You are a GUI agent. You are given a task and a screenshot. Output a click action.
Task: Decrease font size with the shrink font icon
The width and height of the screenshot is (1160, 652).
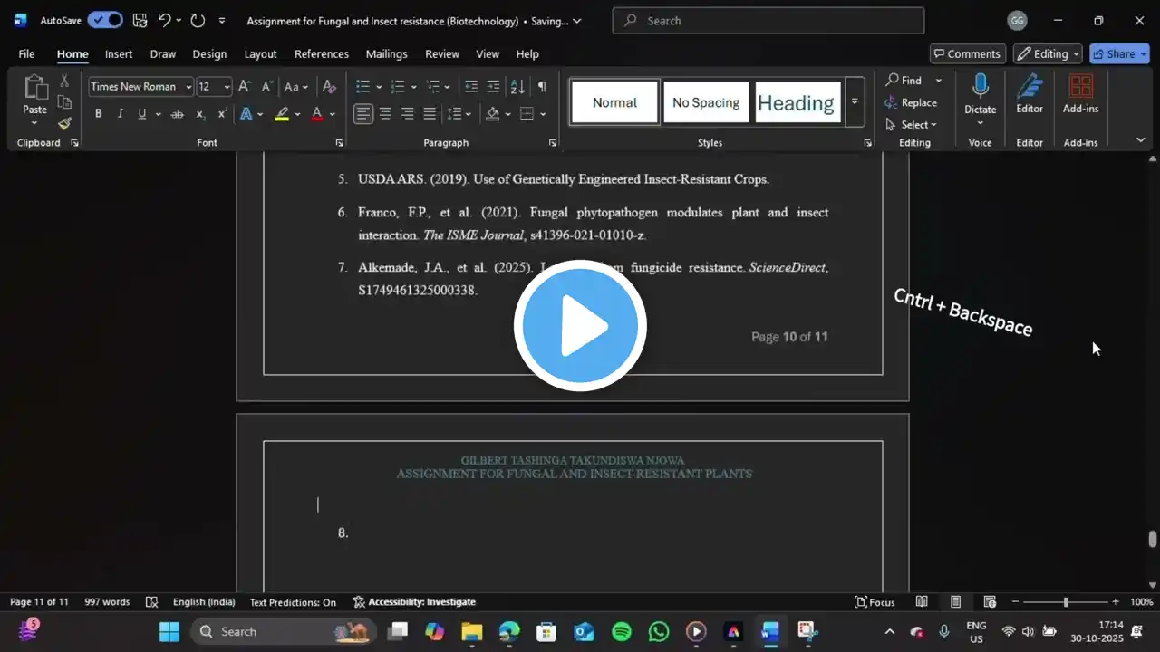point(267,87)
